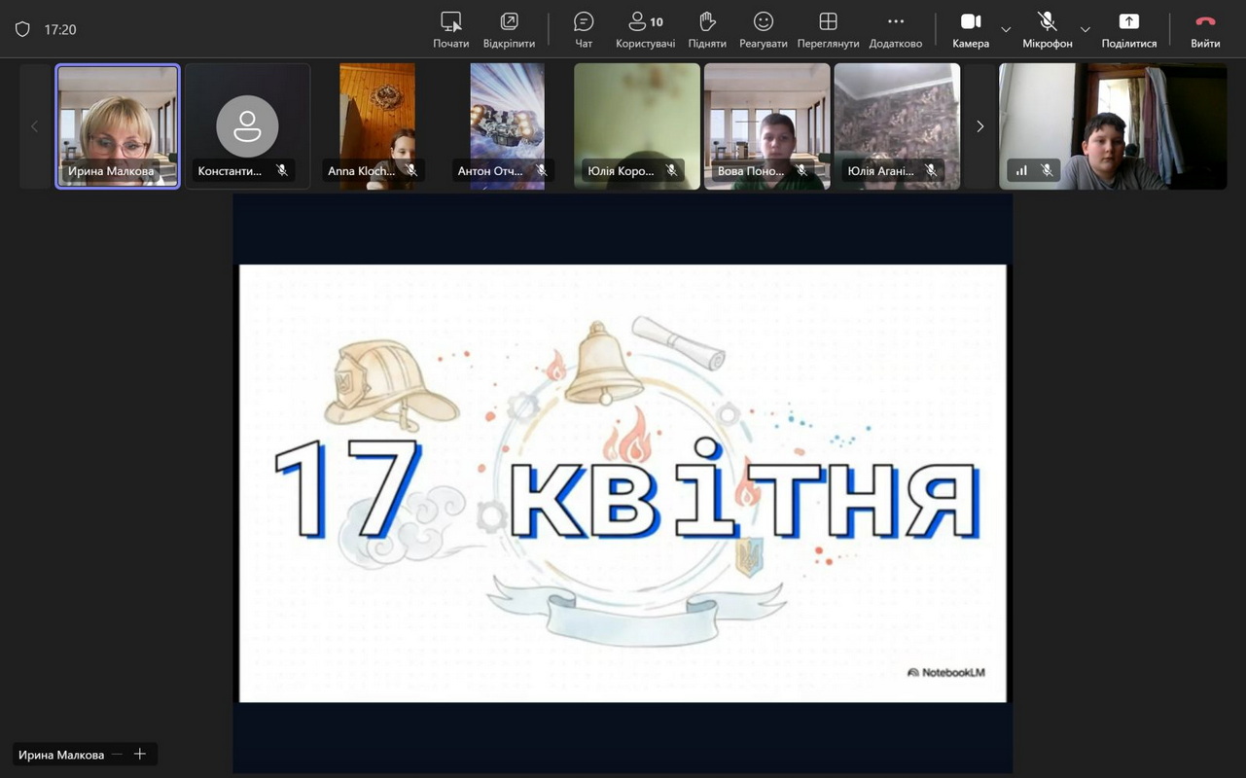
Task: Select Ирина Малкова's video thumbnail
Action: click(118, 125)
